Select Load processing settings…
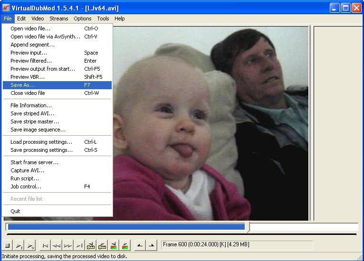364x261 pixels. pos(57,142)
